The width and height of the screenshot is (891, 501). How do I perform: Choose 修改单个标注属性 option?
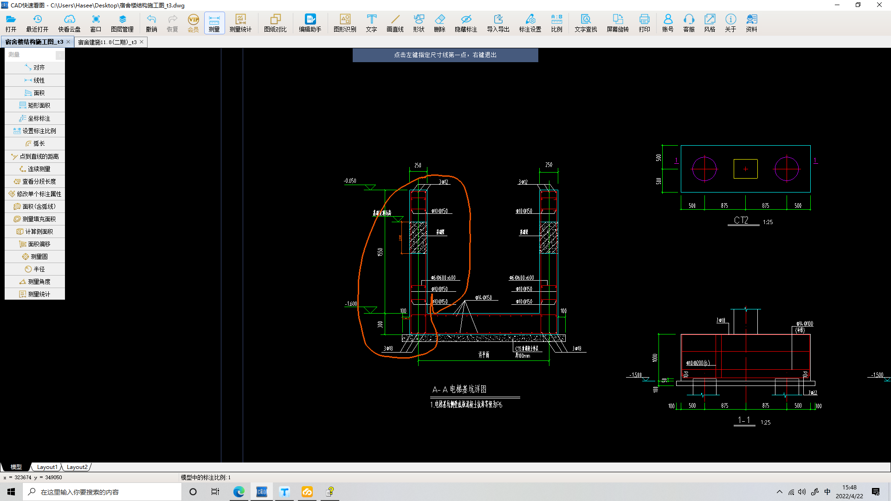coord(35,194)
